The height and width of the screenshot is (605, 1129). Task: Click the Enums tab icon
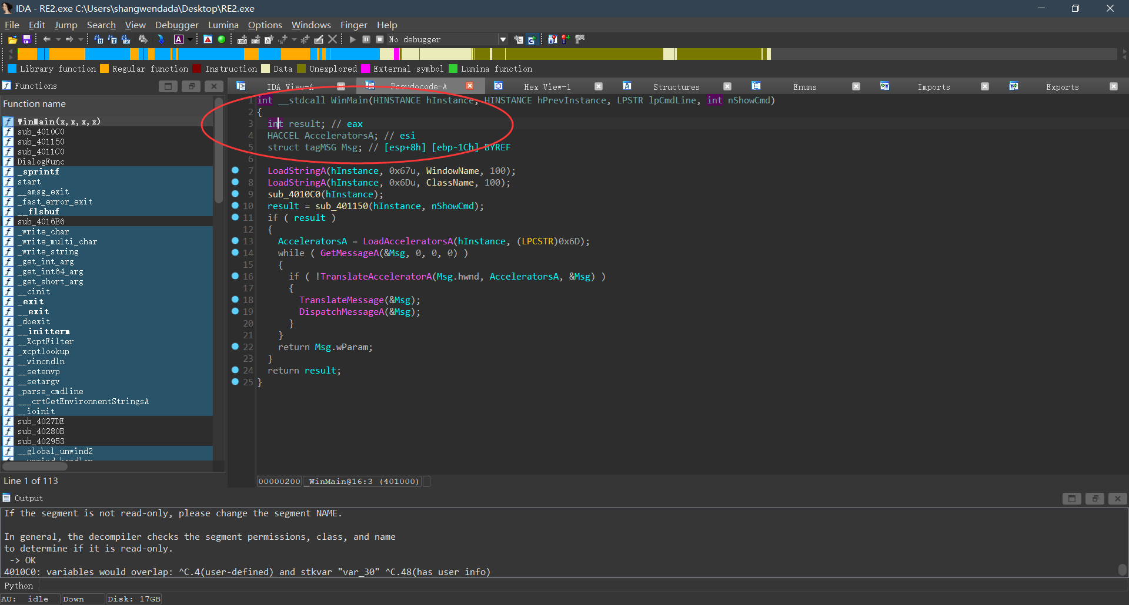756,86
